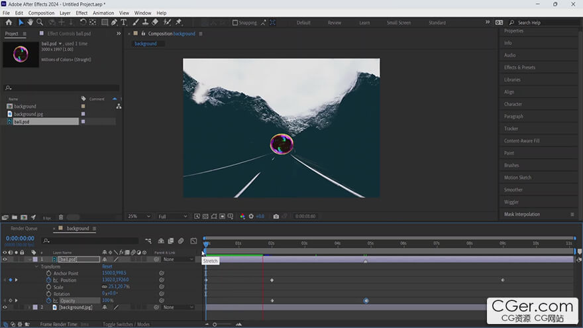
Task: Open the Full resolution dropdown
Action: click(172, 216)
